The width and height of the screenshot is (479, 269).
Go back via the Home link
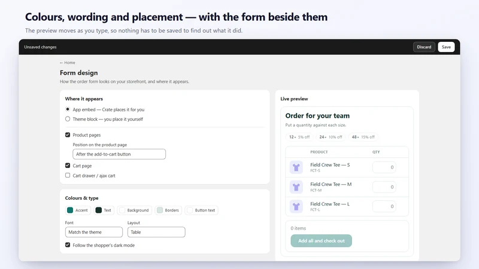coord(68,63)
